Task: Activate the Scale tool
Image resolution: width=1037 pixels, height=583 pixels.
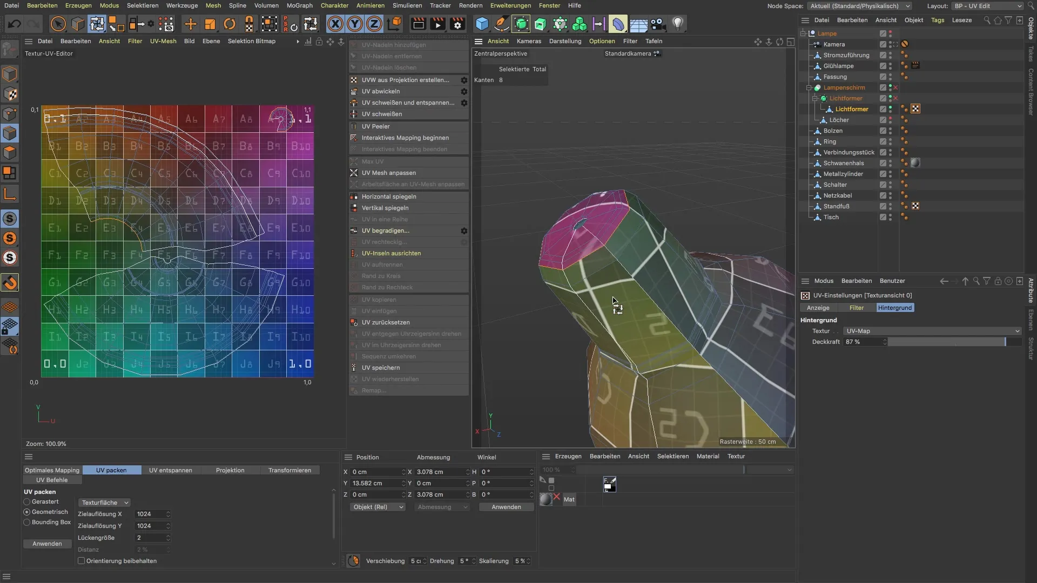Action: click(210, 24)
